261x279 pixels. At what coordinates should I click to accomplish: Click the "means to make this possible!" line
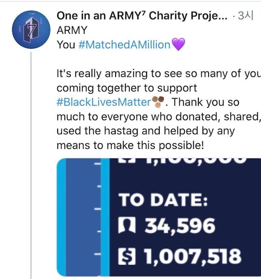click(130, 145)
